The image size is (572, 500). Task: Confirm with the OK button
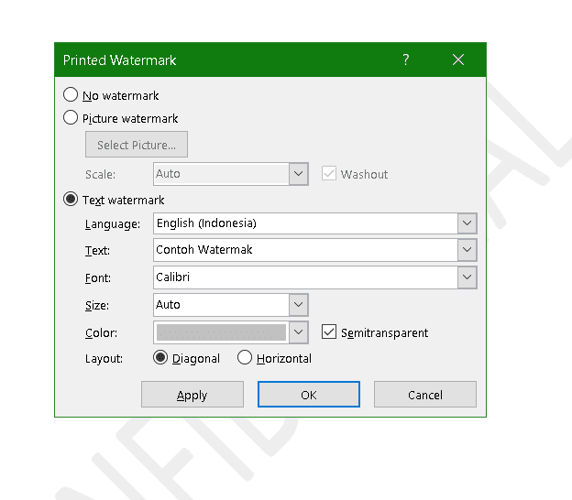coord(309,395)
